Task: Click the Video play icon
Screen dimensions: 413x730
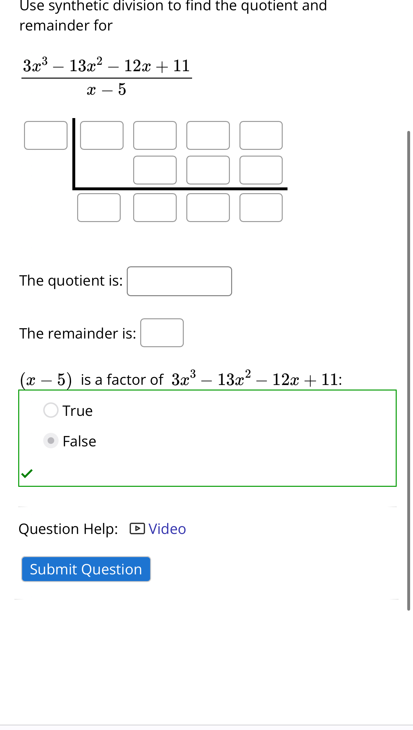Action: coord(138,529)
